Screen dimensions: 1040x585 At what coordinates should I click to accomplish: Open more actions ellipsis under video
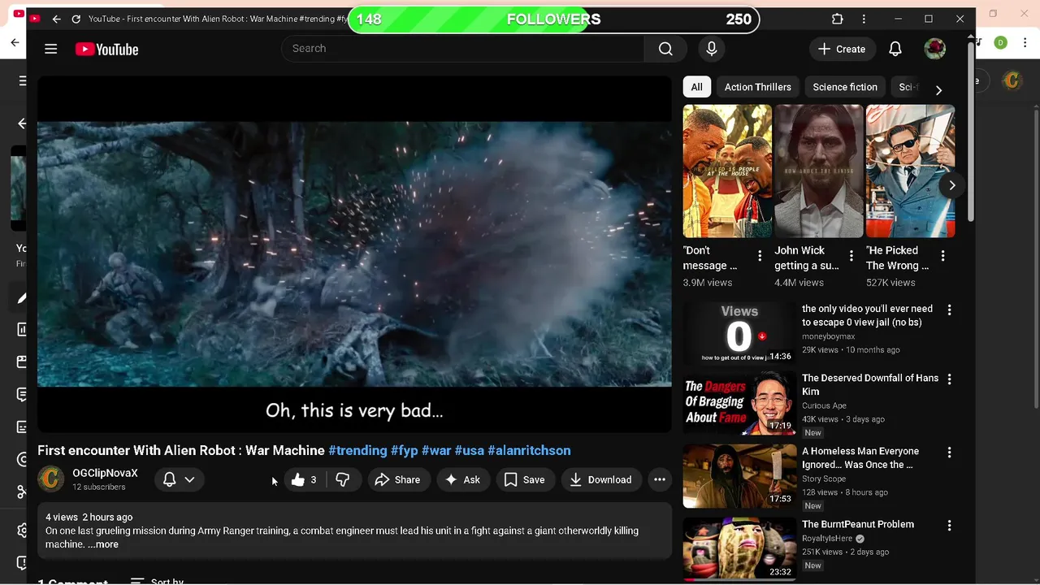[x=660, y=479]
